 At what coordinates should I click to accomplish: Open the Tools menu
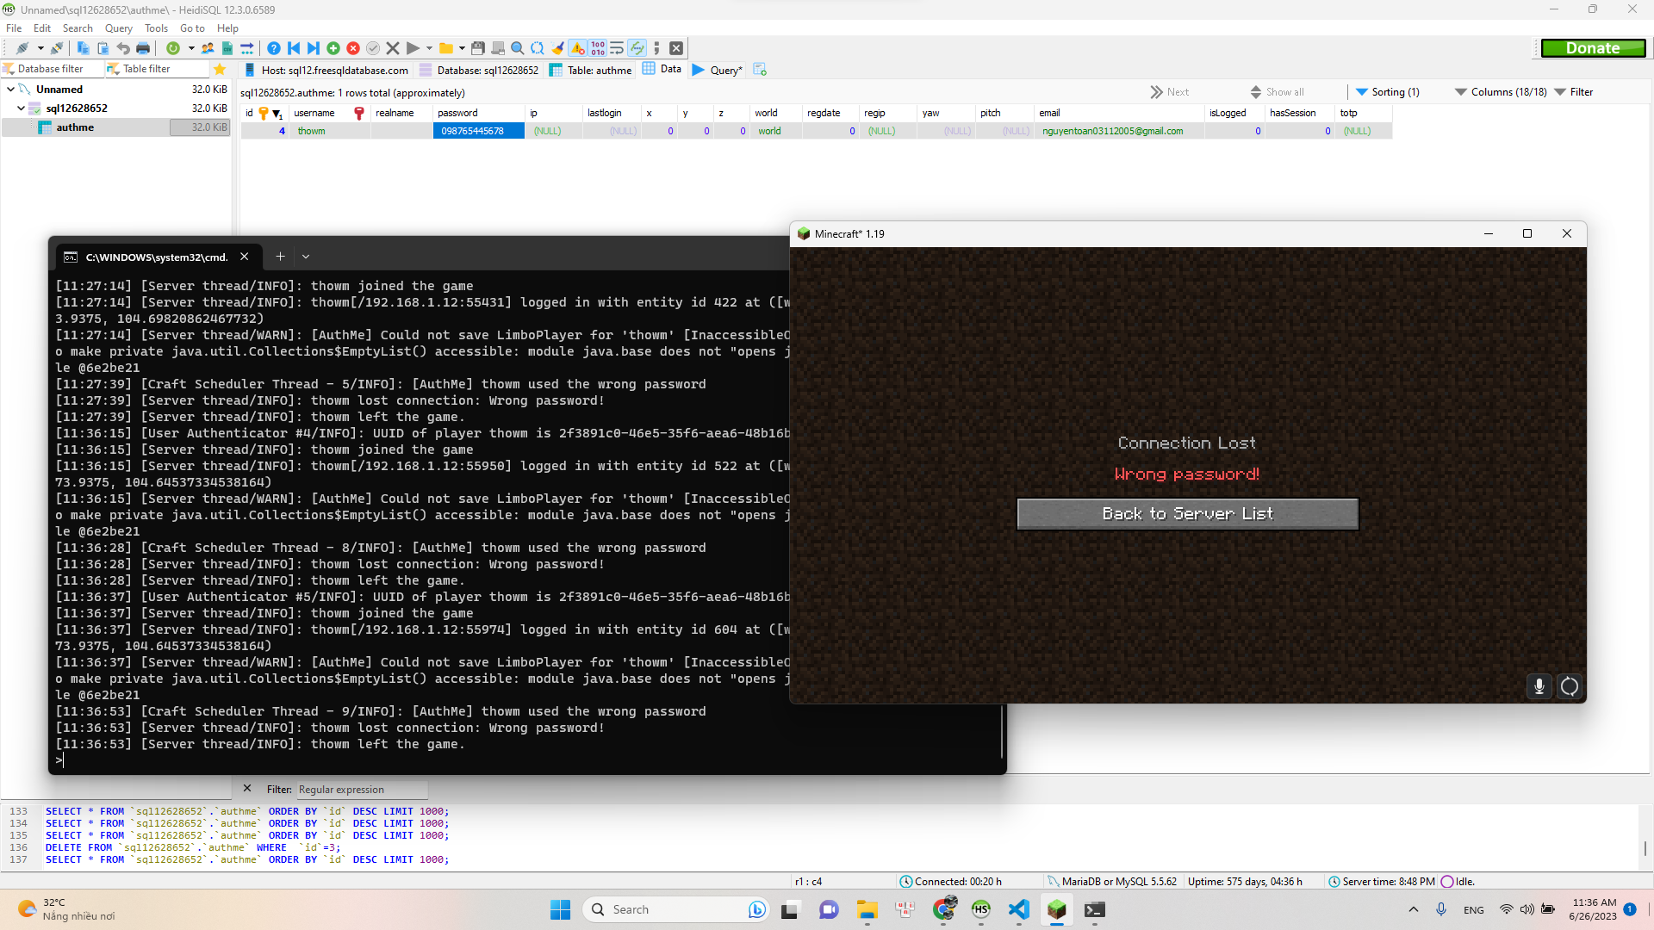156,28
